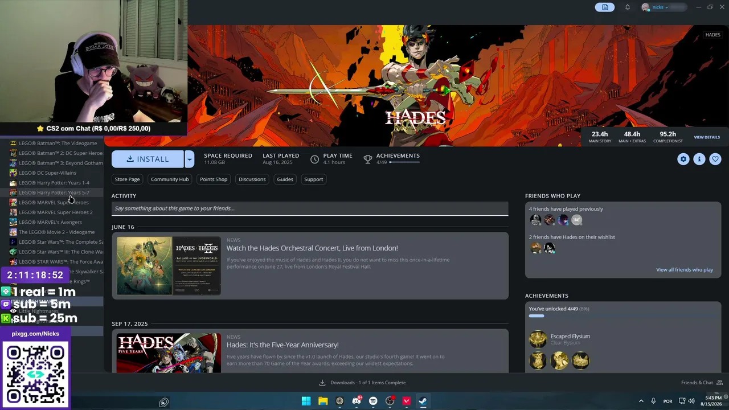Click the microphone icon in system tray
729x410 pixels.
coord(653,401)
